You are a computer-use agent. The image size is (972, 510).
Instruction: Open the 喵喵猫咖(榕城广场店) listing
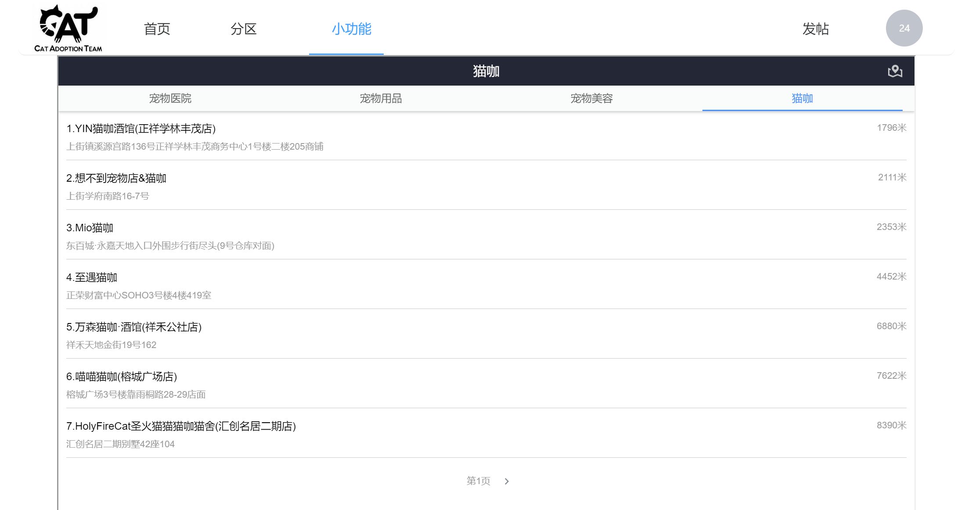pos(122,377)
